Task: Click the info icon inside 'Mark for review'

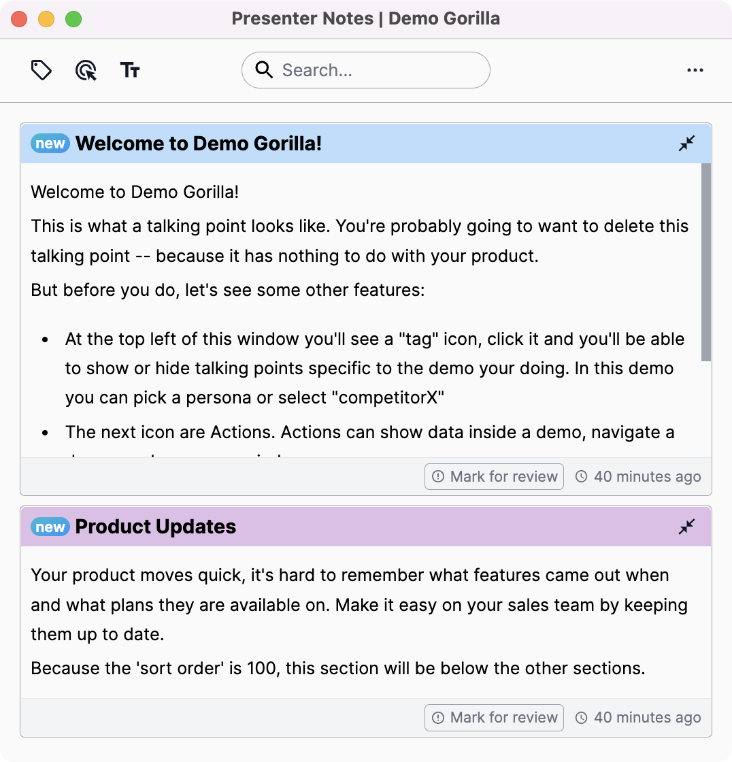Action: click(437, 476)
